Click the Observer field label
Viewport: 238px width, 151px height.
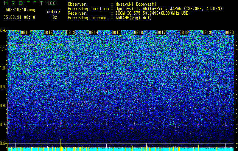click(x=77, y=5)
